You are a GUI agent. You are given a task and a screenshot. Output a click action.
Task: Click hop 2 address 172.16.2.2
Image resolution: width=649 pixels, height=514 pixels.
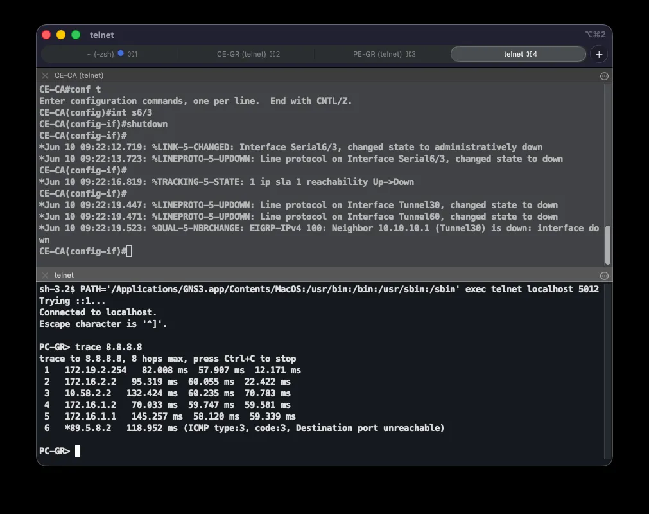(91, 382)
